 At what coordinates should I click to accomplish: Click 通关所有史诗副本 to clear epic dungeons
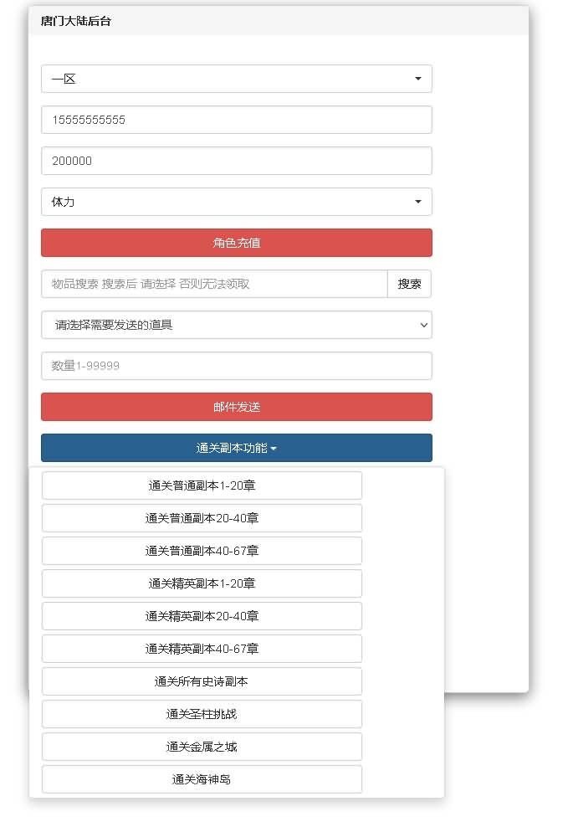coord(201,681)
